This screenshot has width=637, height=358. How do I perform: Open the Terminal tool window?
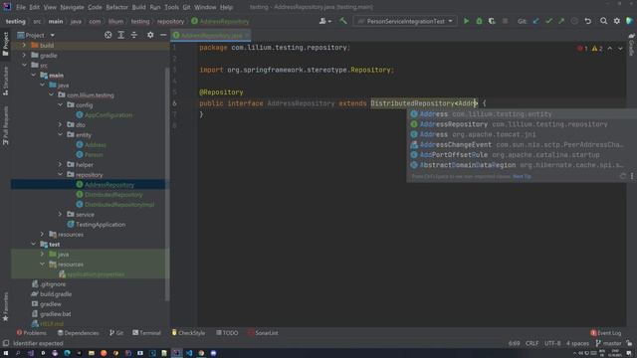pos(146,333)
